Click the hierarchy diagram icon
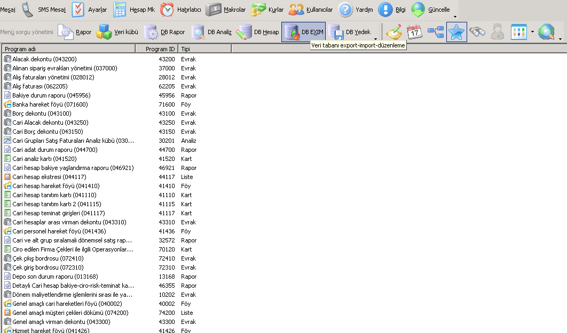Screen dimensions: 567x333 [x=436, y=32]
